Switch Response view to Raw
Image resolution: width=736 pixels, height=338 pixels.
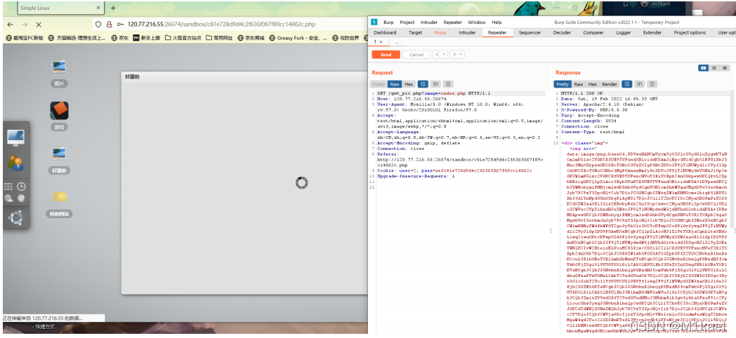579,84
